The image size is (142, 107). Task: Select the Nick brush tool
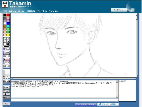[x=7, y=63]
